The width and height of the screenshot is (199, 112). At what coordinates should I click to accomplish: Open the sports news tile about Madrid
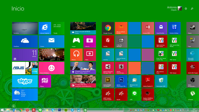click(83, 68)
